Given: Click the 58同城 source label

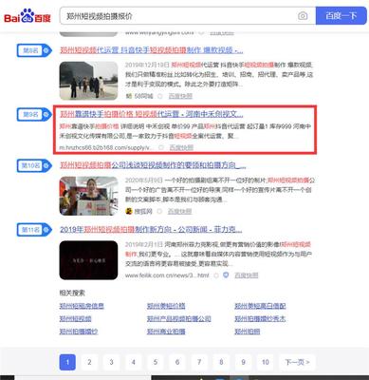Looking at the screenshot, I should pos(140,96).
